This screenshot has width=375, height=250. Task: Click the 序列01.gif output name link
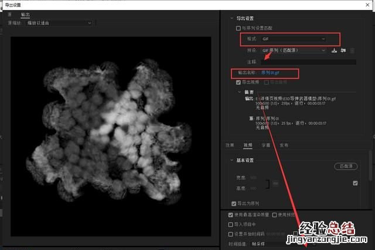[x=270, y=72]
